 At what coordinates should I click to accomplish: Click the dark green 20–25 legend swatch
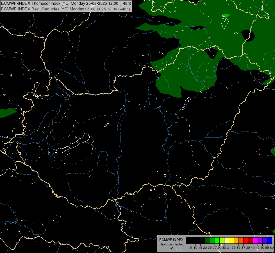point(208,241)
